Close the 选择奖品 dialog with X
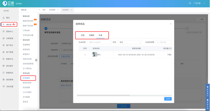The width and height of the screenshot is (210, 111). click(171, 24)
